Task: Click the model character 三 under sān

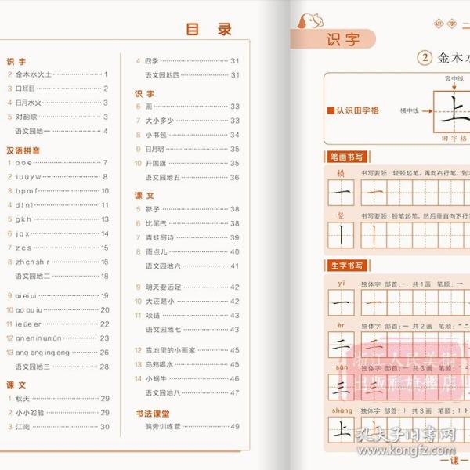Action: [342, 386]
